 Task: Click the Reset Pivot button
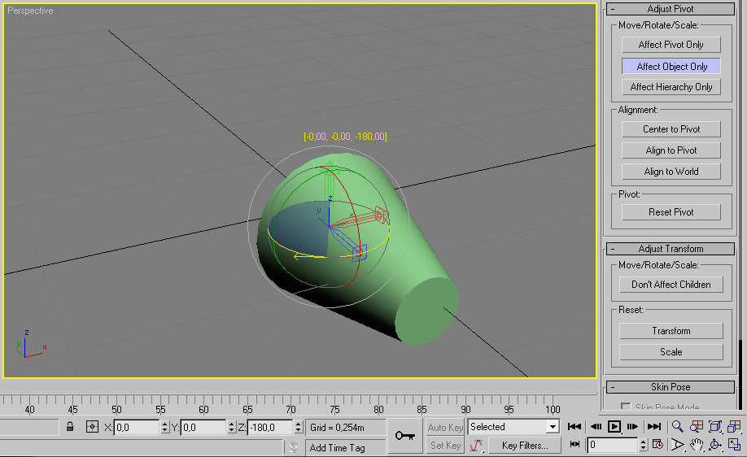point(671,212)
